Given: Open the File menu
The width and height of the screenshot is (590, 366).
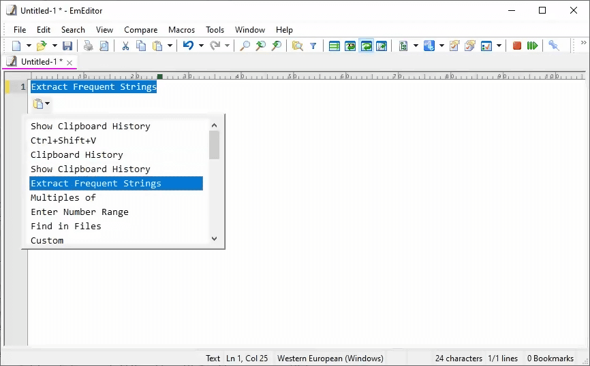Looking at the screenshot, I should (x=20, y=30).
